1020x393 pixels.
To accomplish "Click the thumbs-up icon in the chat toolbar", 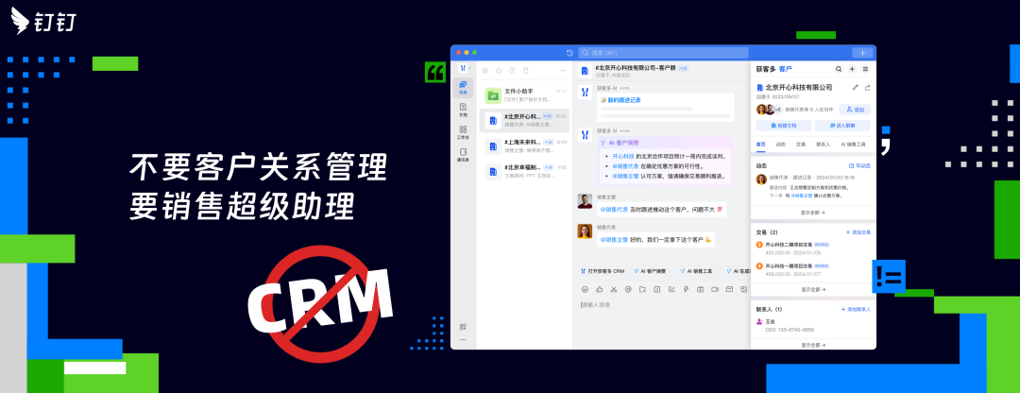I will (x=599, y=289).
